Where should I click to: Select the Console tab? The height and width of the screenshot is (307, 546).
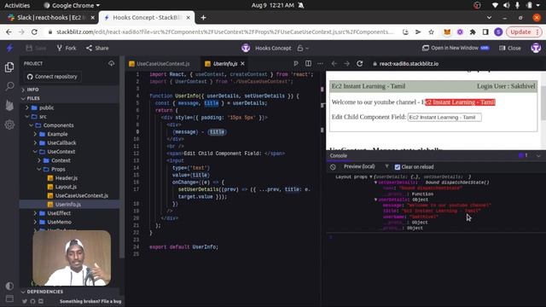(339, 155)
